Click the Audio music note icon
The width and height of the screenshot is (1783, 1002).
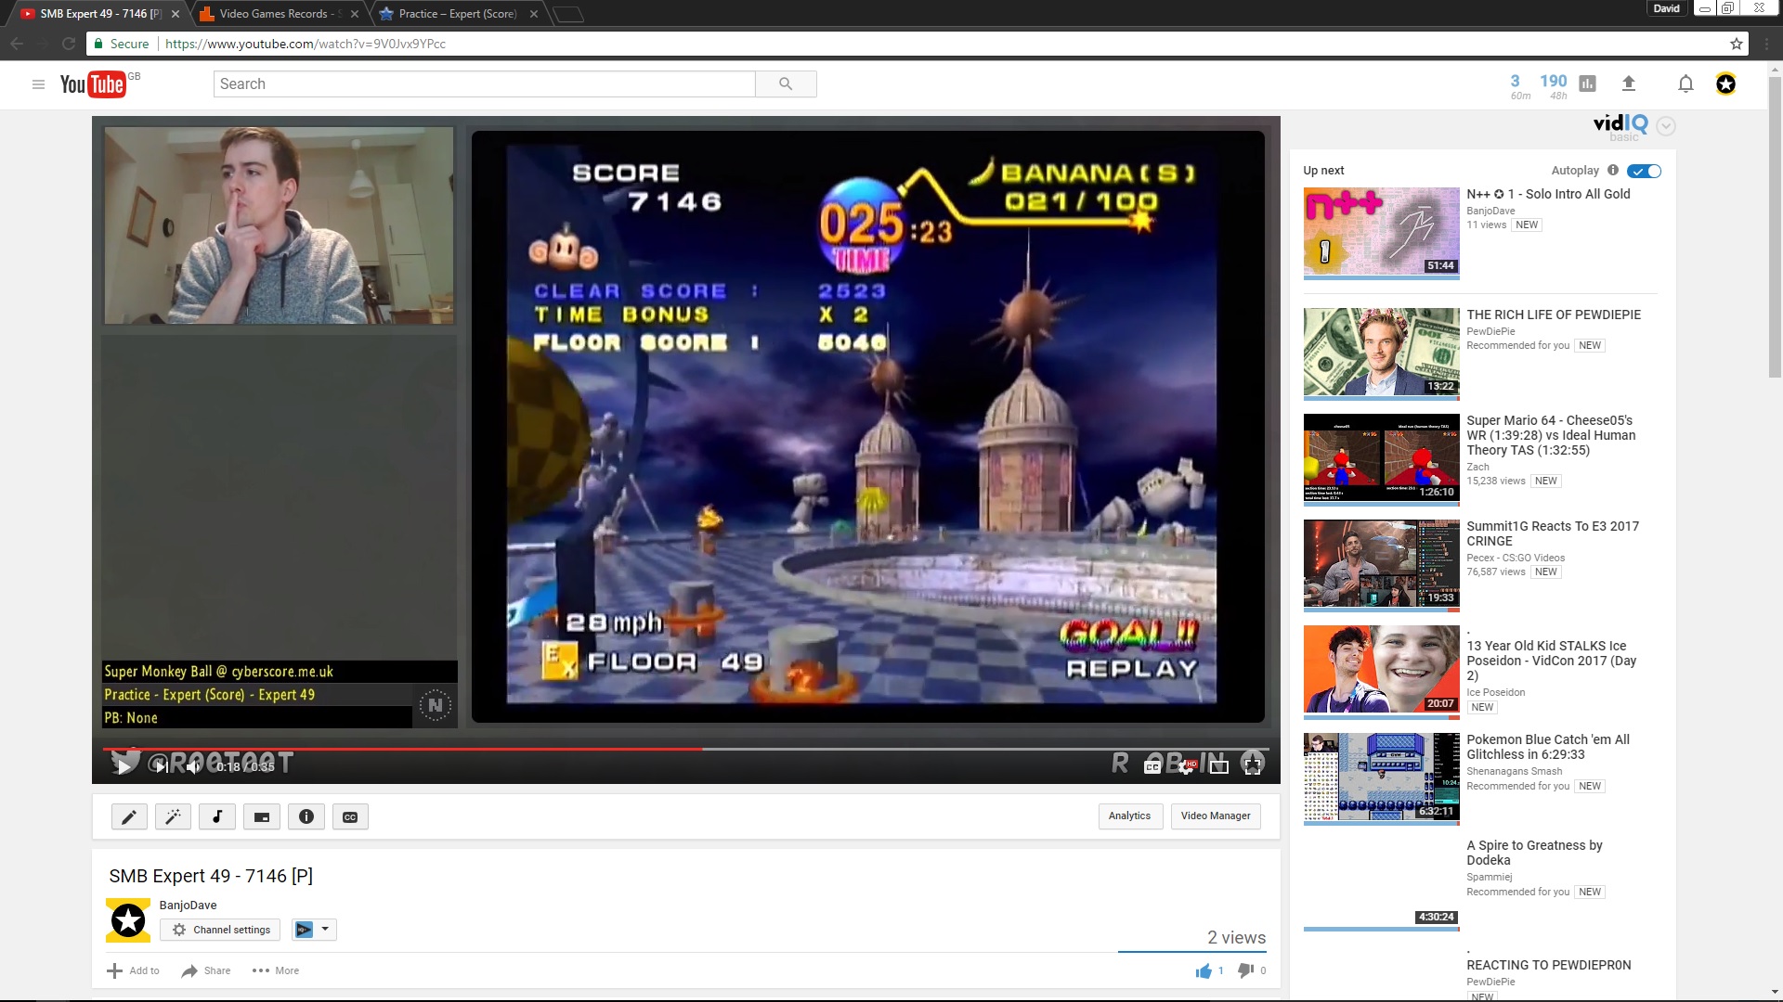click(217, 816)
